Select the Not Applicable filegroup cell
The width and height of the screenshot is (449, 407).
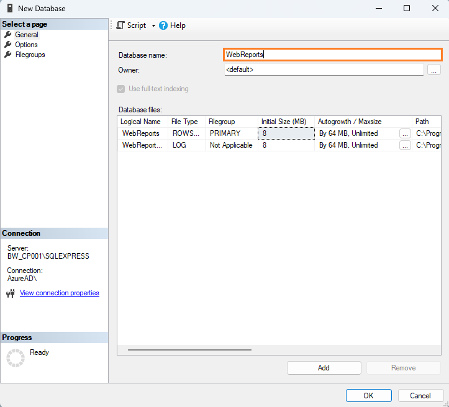[232, 145]
